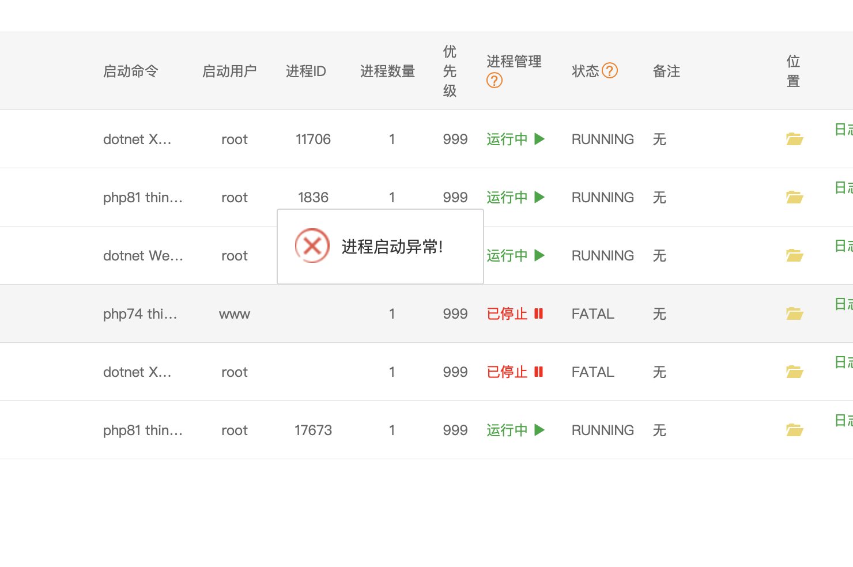This screenshot has width=853, height=567.
Task: Click process ID 11706
Action: click(313, 139)
